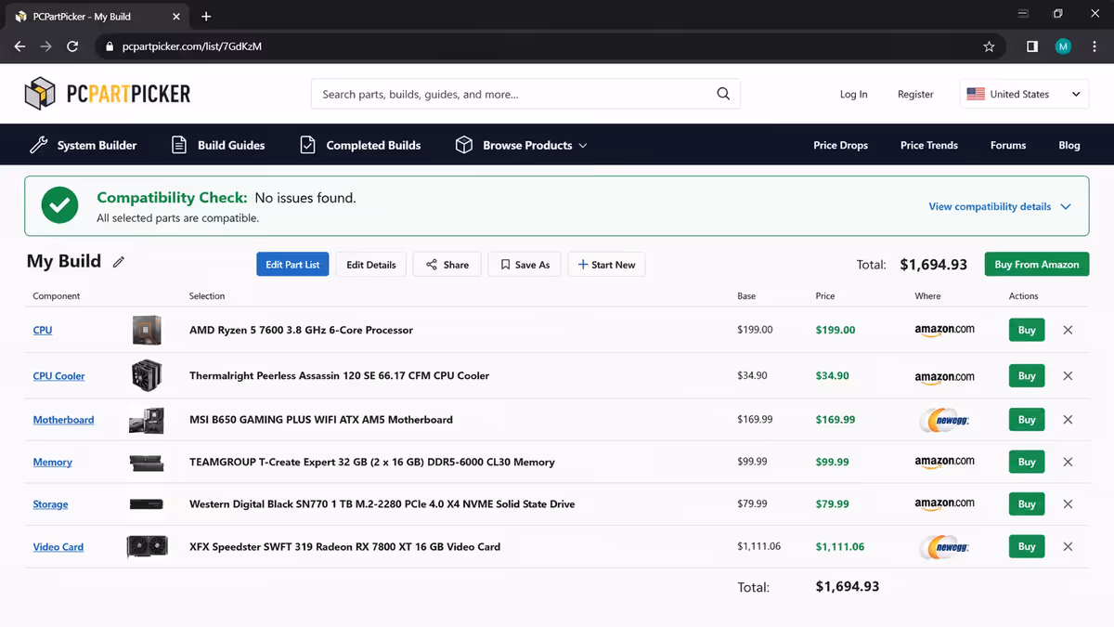Click Buy in the Storage row

1027,504
